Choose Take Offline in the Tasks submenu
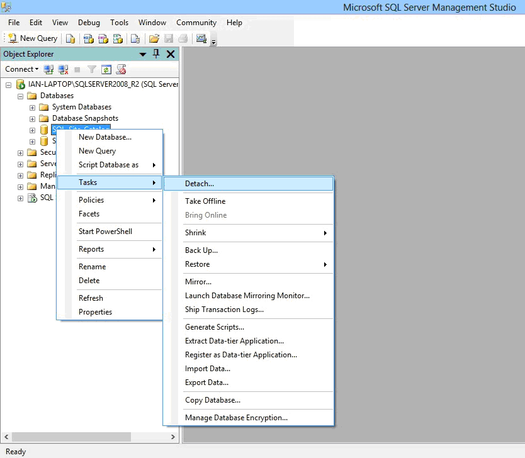Image resolution: width=525 pixels, height=458 pixels. (x=205, y=201)
